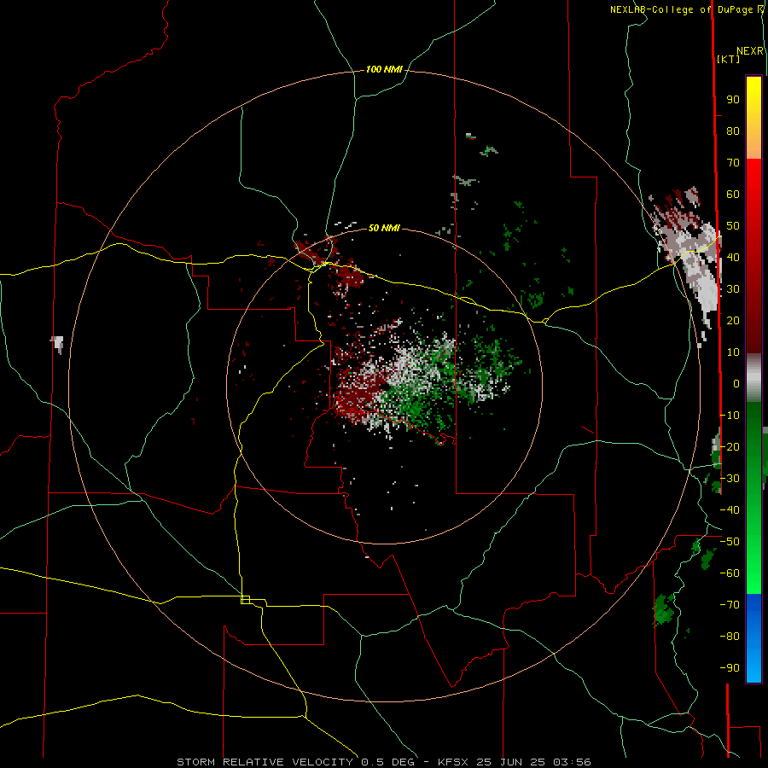Click the 80 value on velocity scale
The width and height of the screenshot is (768, 768).
pyautogui.click(x=733, y=131)
